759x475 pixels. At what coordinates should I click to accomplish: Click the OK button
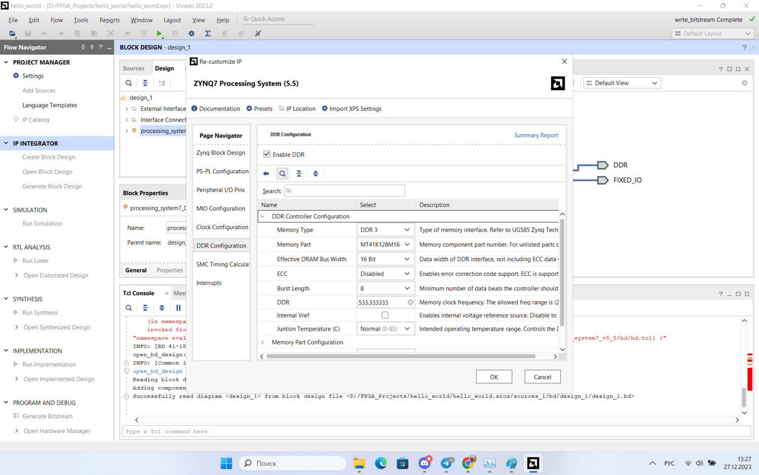coord(494,377)
